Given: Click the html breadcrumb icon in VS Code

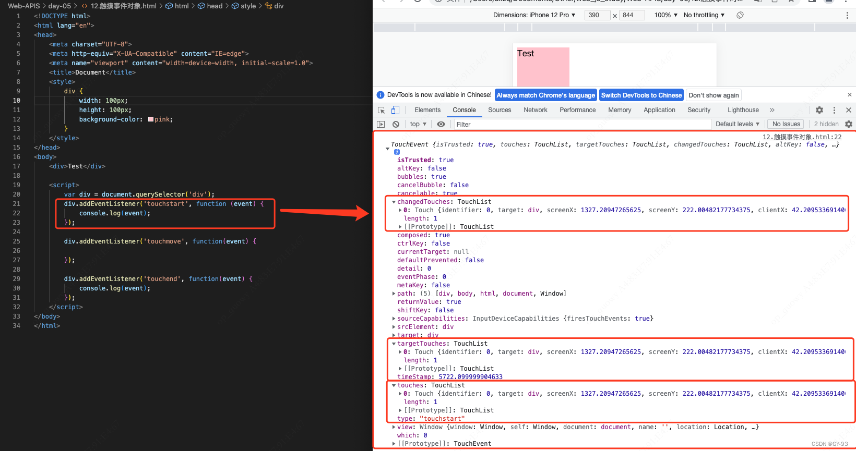Looking at the screenshot, I should 170,6.
